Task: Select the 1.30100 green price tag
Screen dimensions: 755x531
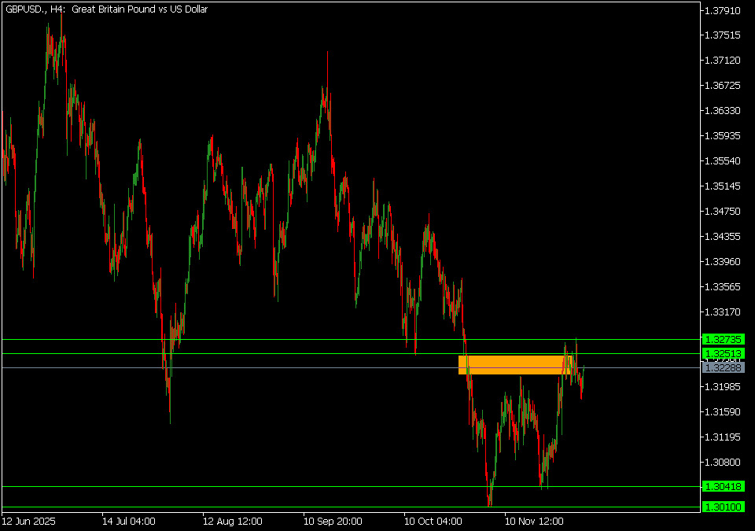Action: click(x=724, y=507)
